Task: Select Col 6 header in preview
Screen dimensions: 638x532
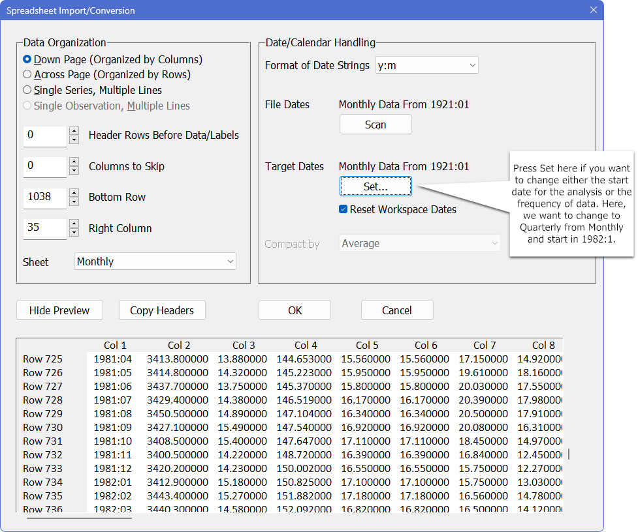Action: point(426,345)
